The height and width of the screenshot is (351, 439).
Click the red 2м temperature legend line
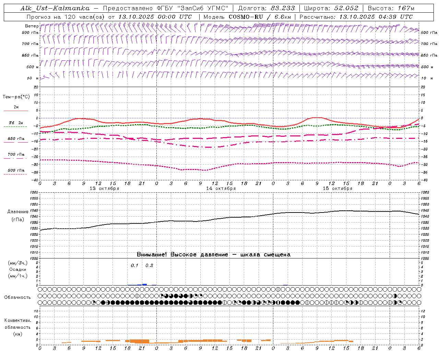(16, 111)
